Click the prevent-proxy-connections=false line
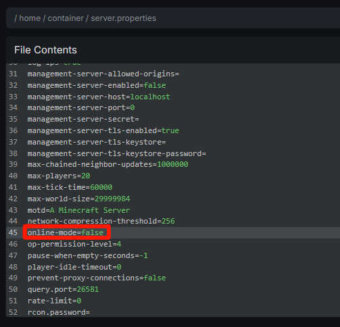Viewport: 340px width, 327px height. 97,278
